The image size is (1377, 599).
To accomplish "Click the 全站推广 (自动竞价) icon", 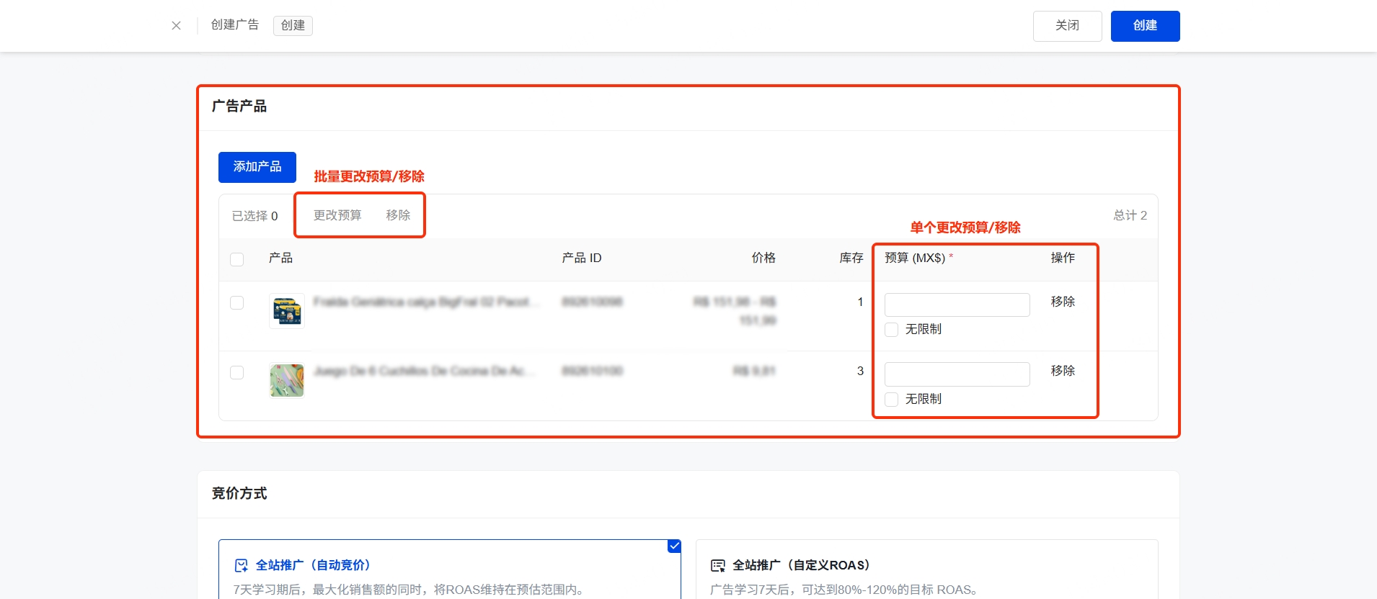I will coord(241,565).
